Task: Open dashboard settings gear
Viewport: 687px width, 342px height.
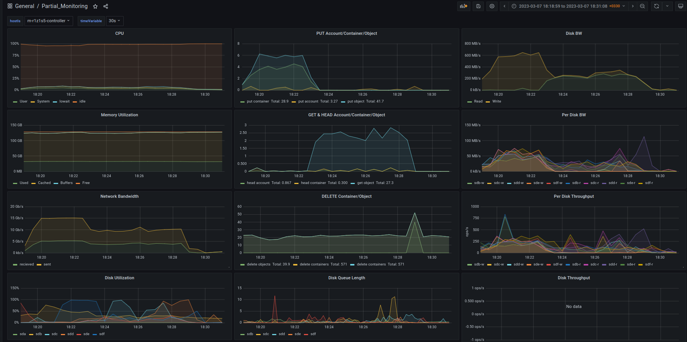Action: click(x=492, y=6)
